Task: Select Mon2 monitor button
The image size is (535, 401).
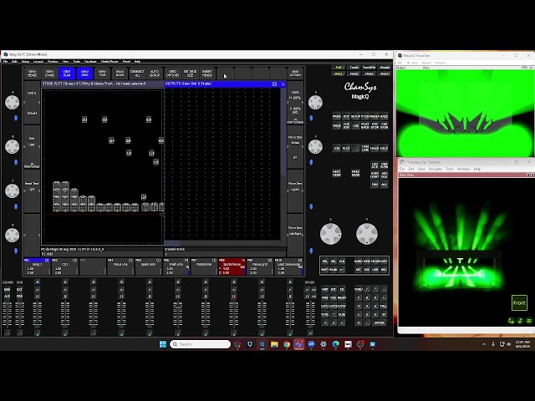Action: tap(354, 74)
